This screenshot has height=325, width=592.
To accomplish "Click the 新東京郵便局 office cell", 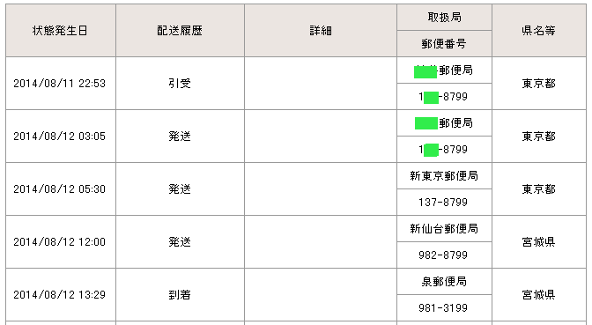I will click(444, 176).
